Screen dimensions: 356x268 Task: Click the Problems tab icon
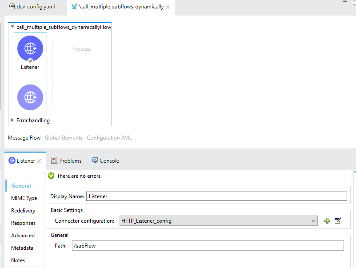54,160
